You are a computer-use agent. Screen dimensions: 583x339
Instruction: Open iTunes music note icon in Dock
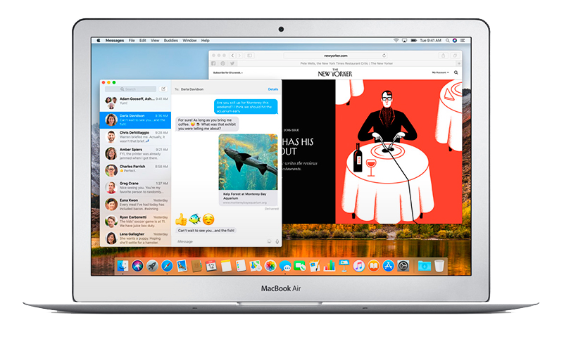pyautogui.click(x=359, y=266)
